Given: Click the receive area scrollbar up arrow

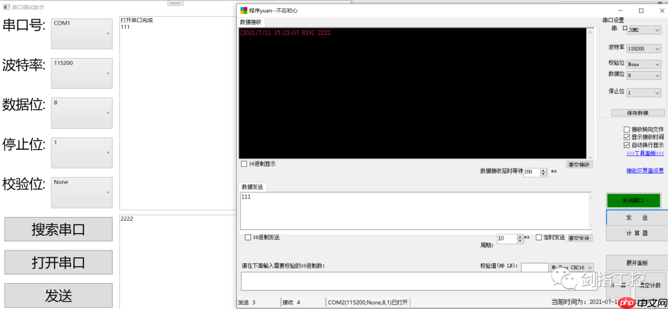Looking at the screenshot, I should (590, 32).
